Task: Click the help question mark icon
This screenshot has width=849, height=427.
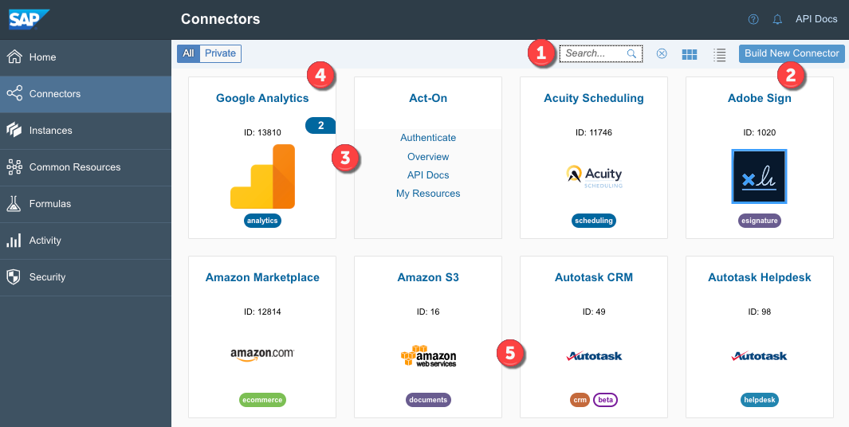Action: coord(753,19)
